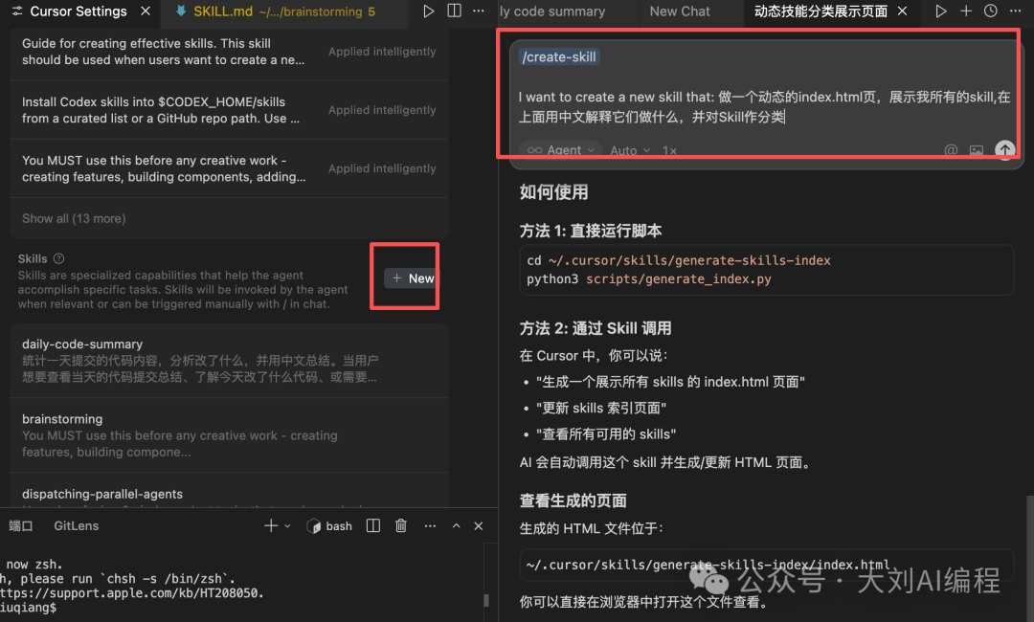Image resolution: width=1034 pixels, height=622 pixels.
Task: Click the send arrow button in chat
Action: pyautogui.click(x=1004, y=150)
